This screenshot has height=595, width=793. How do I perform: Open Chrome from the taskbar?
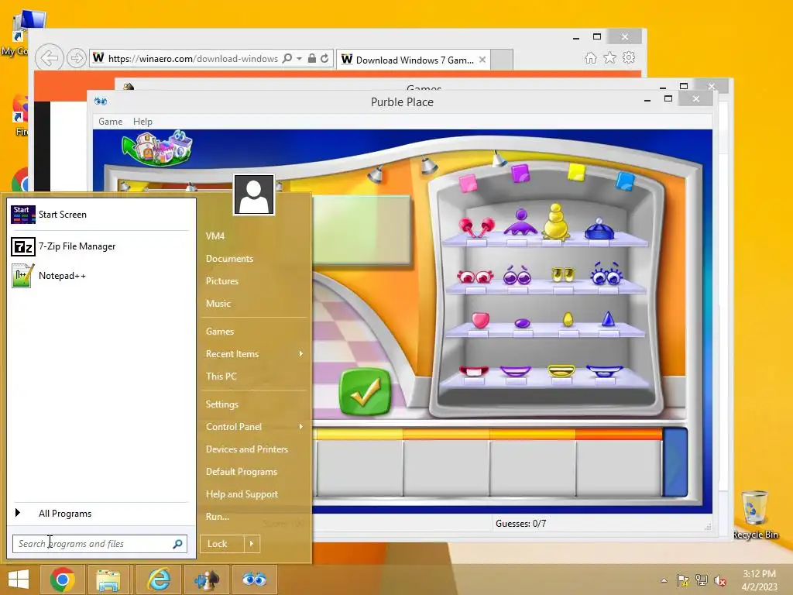(63, 580)
